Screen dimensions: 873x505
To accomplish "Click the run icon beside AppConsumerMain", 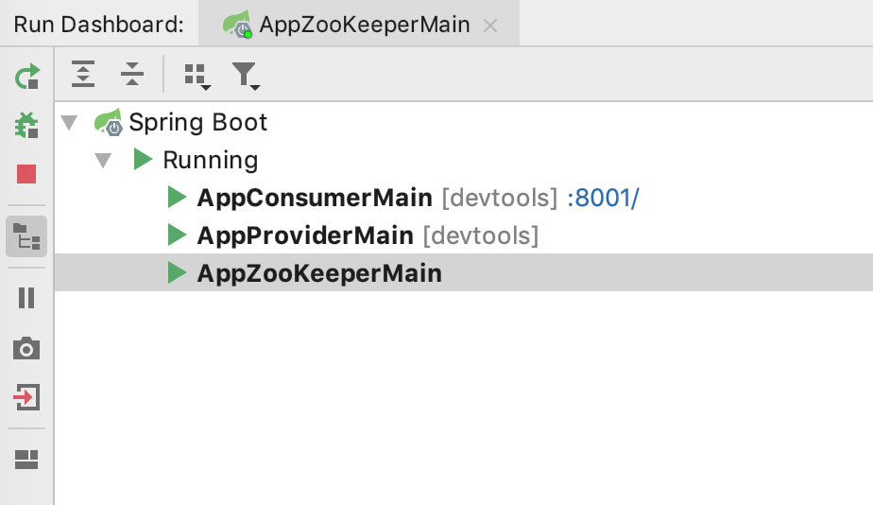I will point(177,198).
